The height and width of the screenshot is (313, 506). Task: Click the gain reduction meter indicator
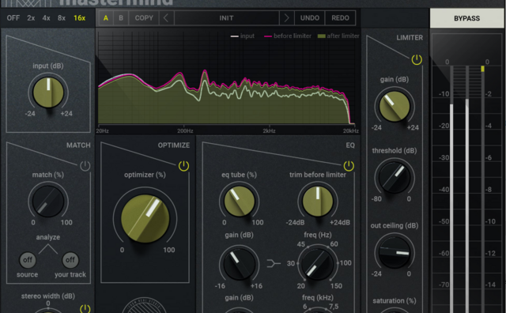[482, 69]
